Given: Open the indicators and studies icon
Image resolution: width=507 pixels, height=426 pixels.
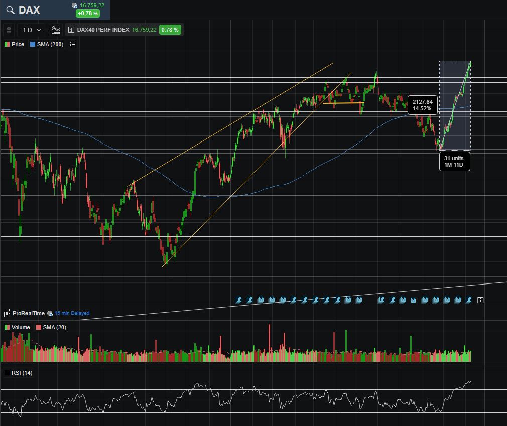Looking at the screenshot, I should point(56,30).
